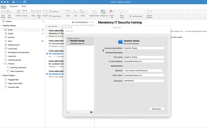Collapse the Policies folder

tap(3, 64)
